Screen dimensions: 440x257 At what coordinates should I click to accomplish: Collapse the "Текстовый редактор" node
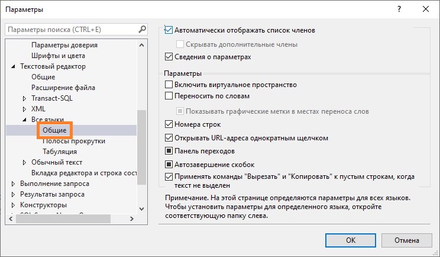[x=14, y=66]
